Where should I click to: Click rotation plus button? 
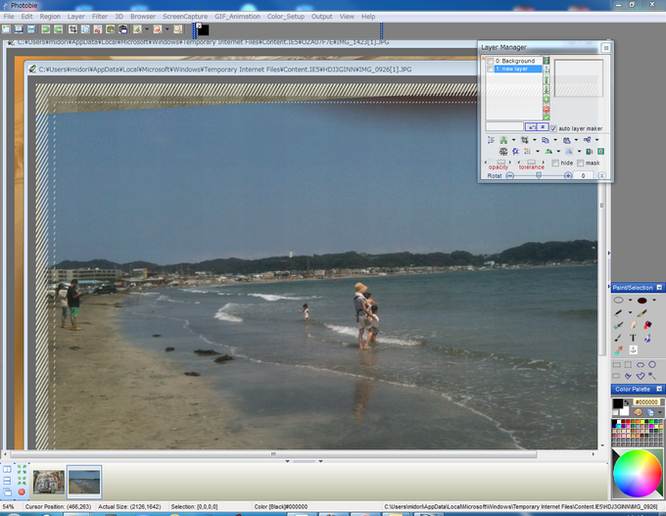coord(568,176)
